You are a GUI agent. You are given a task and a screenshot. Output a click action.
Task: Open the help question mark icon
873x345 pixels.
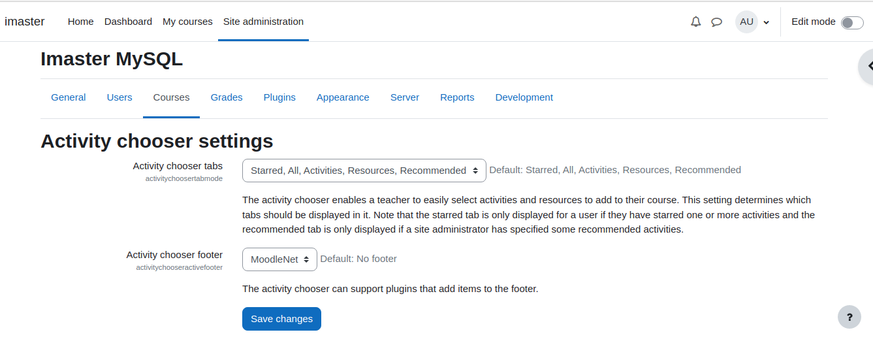point(849,318)
